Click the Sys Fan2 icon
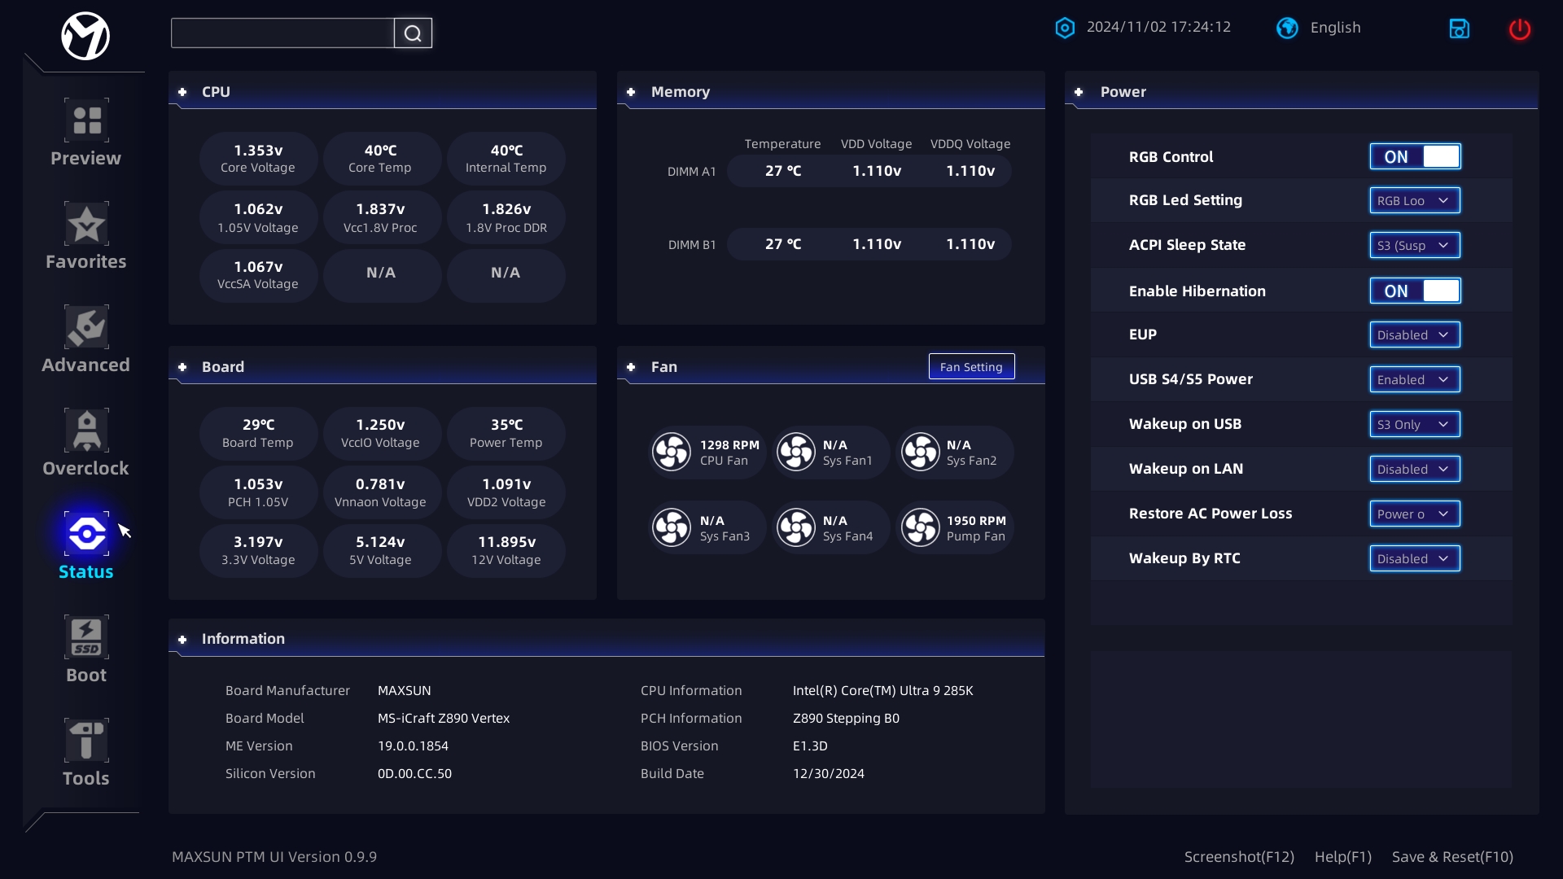The image size is (1563, 879). click(x=921, y=452)
